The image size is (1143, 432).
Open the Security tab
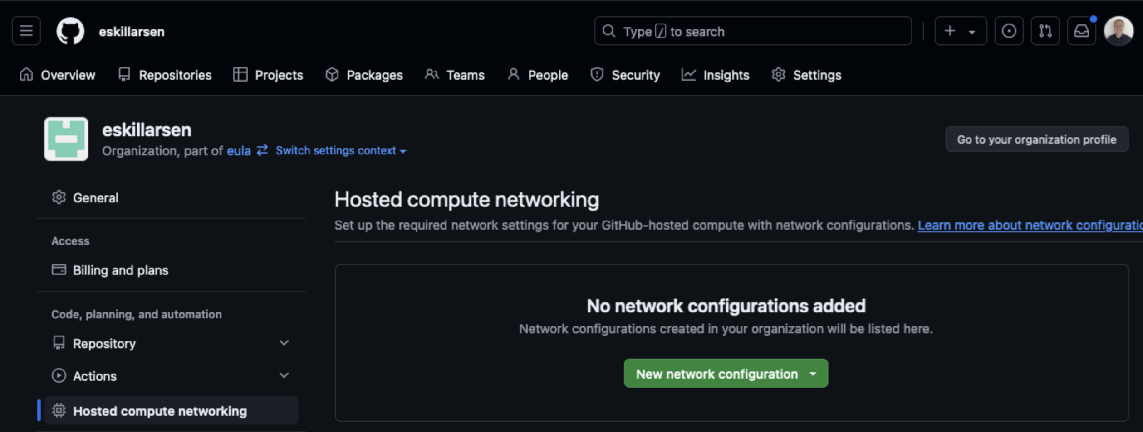[x=625, y=75]
